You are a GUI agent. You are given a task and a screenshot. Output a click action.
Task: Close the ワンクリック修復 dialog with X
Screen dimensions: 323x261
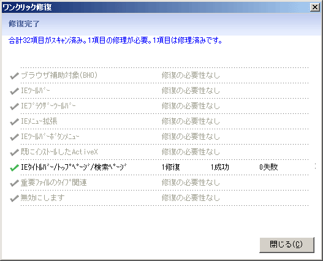coord(315,7)
